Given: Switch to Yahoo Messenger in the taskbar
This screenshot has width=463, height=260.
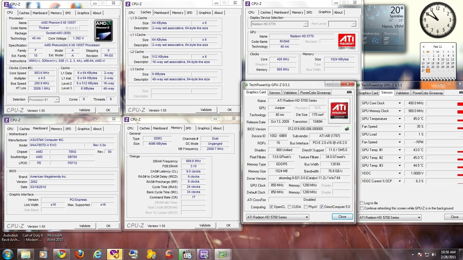Looking at the screenshot, I should (115, 254).
